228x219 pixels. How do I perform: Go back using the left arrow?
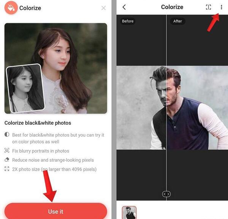(124, 7)
